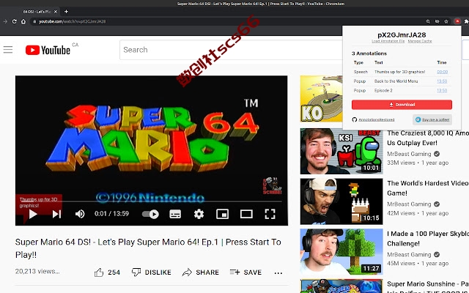Open the three-dot more actions menu

coord(278,272)
